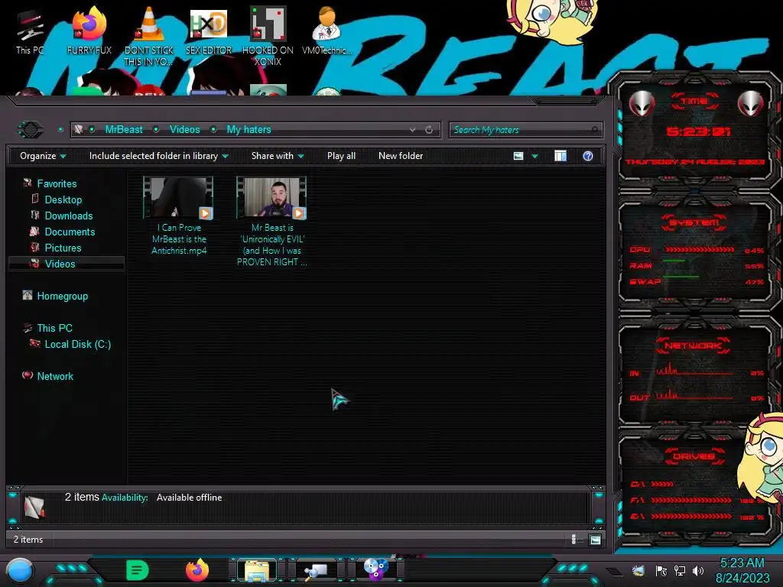This screenshot has width=783, height=587.
Task: Open the disc app in taskbar
Action: [375, 570]
